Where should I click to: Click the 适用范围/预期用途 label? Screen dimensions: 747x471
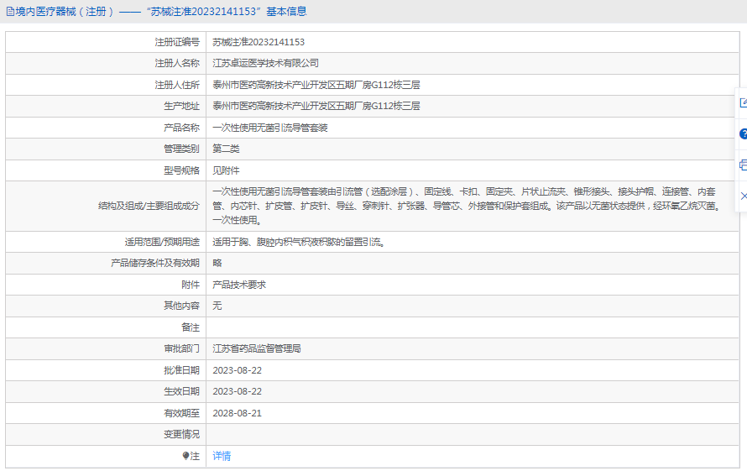point(162,242)
